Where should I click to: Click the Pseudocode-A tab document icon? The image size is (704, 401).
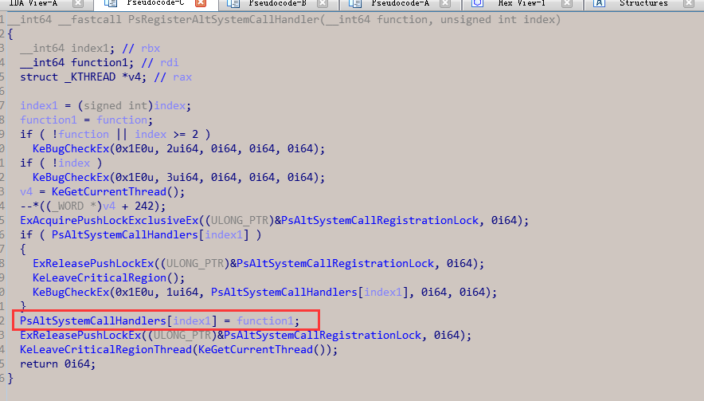355,4
